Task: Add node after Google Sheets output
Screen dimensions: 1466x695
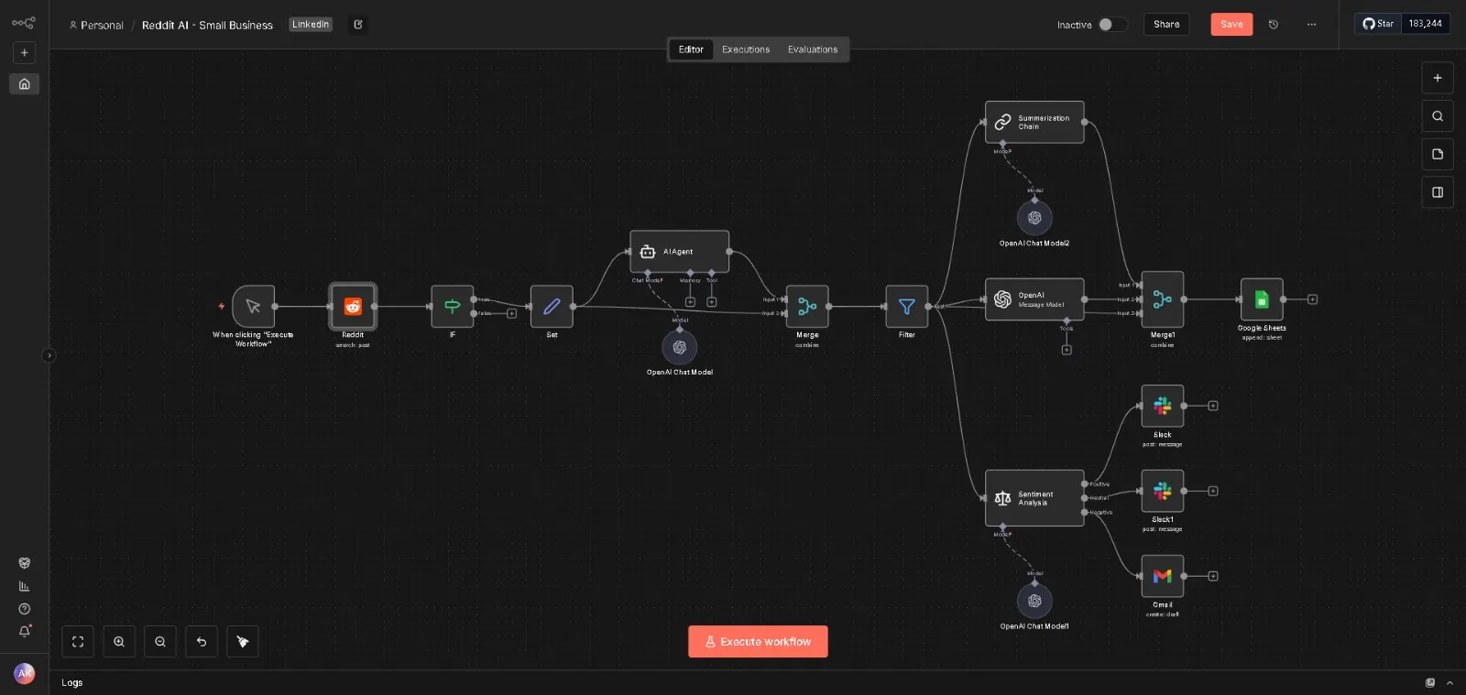Action: [x=1312, y=299]
